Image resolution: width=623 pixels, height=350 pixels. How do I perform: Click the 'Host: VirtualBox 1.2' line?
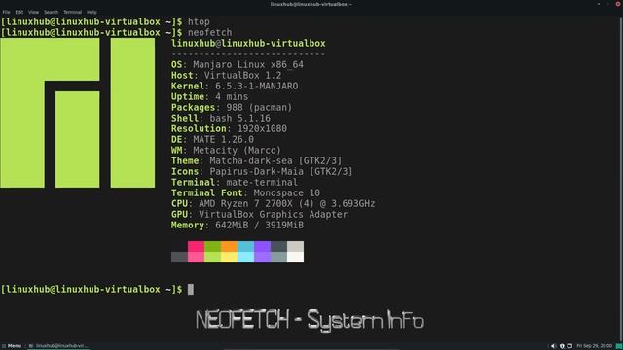(x=227, y=76)
